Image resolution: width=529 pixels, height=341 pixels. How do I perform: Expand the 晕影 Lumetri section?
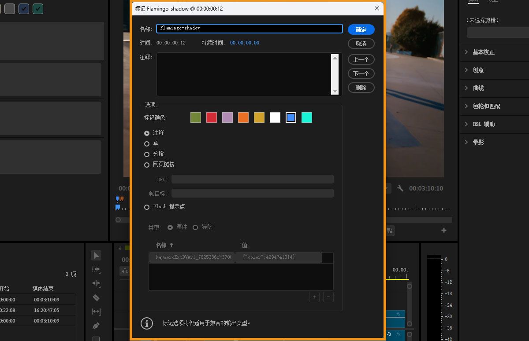pos(478,142)
